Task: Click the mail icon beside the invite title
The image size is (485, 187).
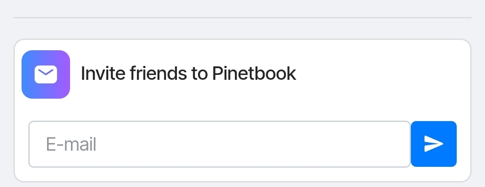Action: click(x=46, y=74)
